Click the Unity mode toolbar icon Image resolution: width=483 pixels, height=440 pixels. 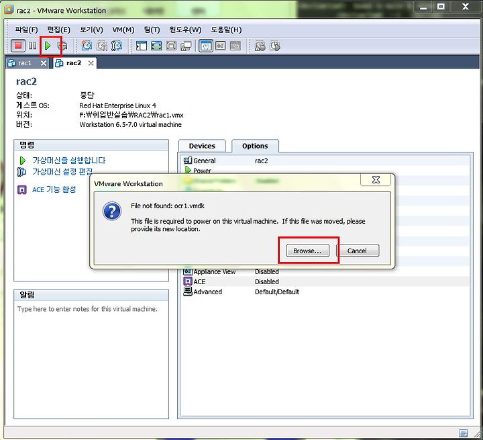point(186,46)
